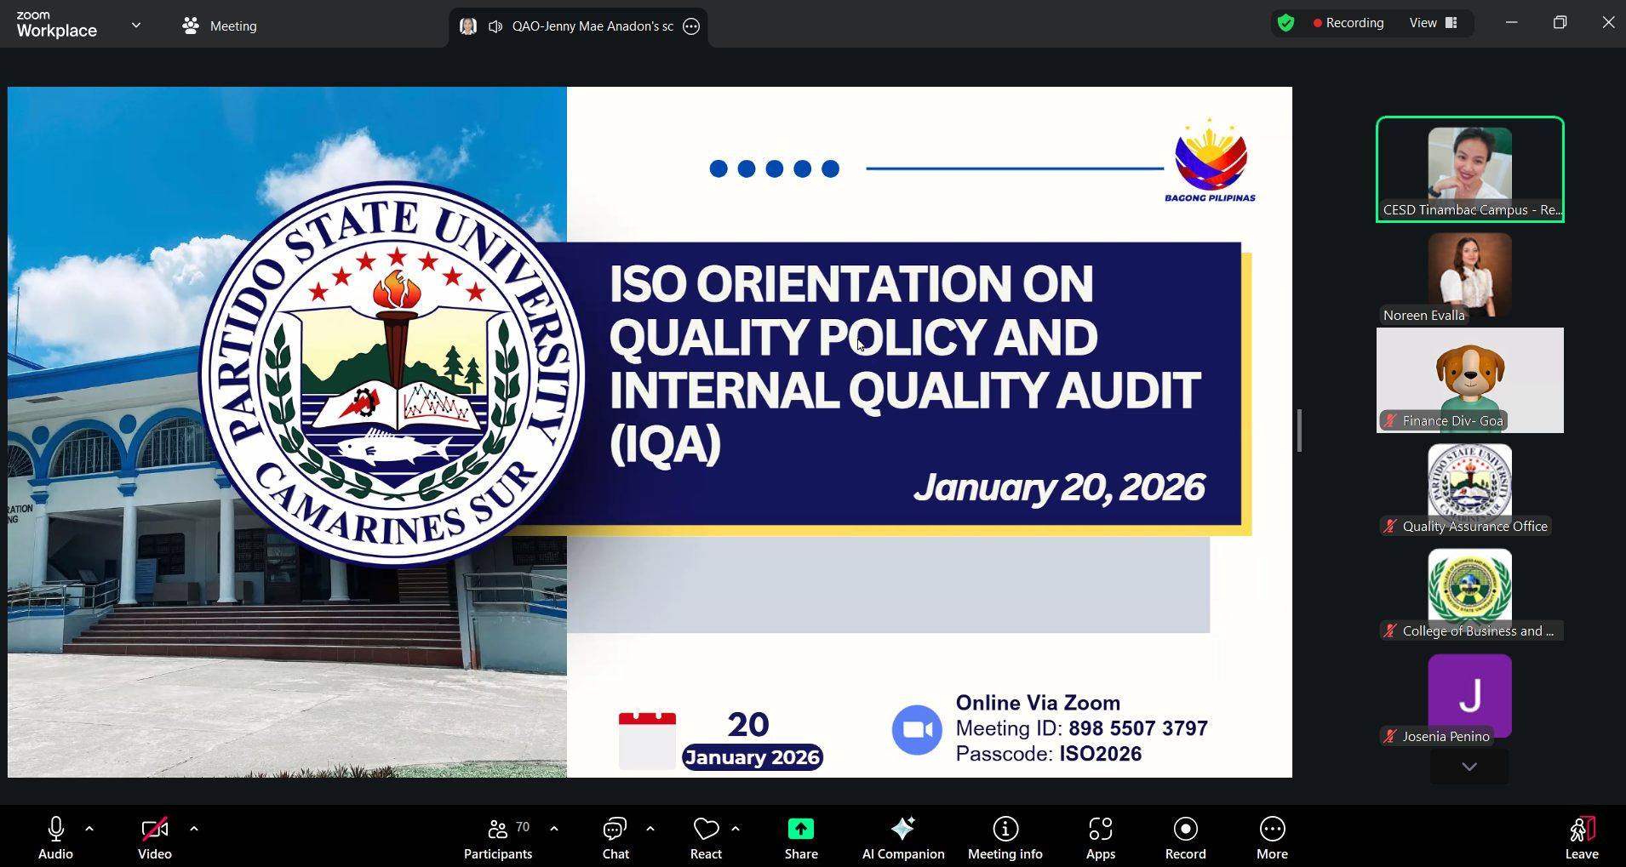This screenshot has height=867, width=1626.
Task: Leave the meeting
Action: coord(1581,837)
